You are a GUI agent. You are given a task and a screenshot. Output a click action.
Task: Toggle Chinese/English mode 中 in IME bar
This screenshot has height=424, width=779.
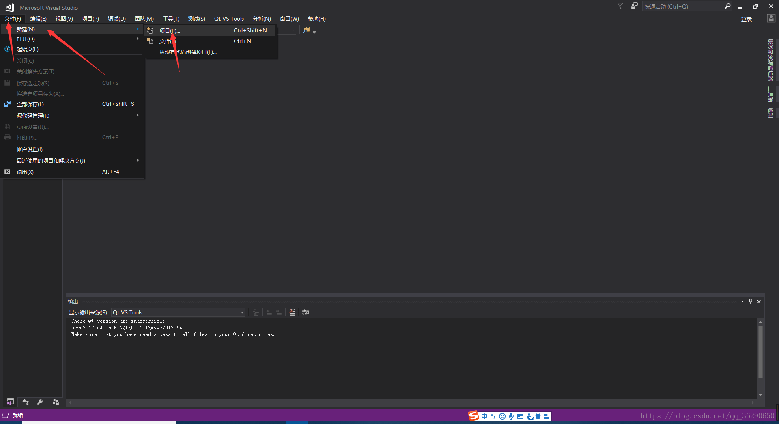tap(484, 416)
